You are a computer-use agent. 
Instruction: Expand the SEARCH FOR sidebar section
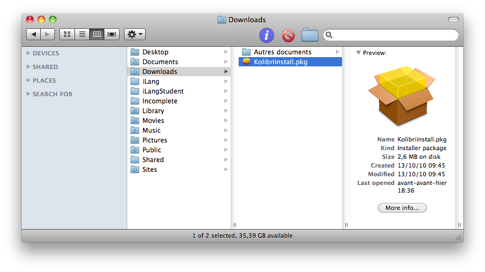(28, 94)
